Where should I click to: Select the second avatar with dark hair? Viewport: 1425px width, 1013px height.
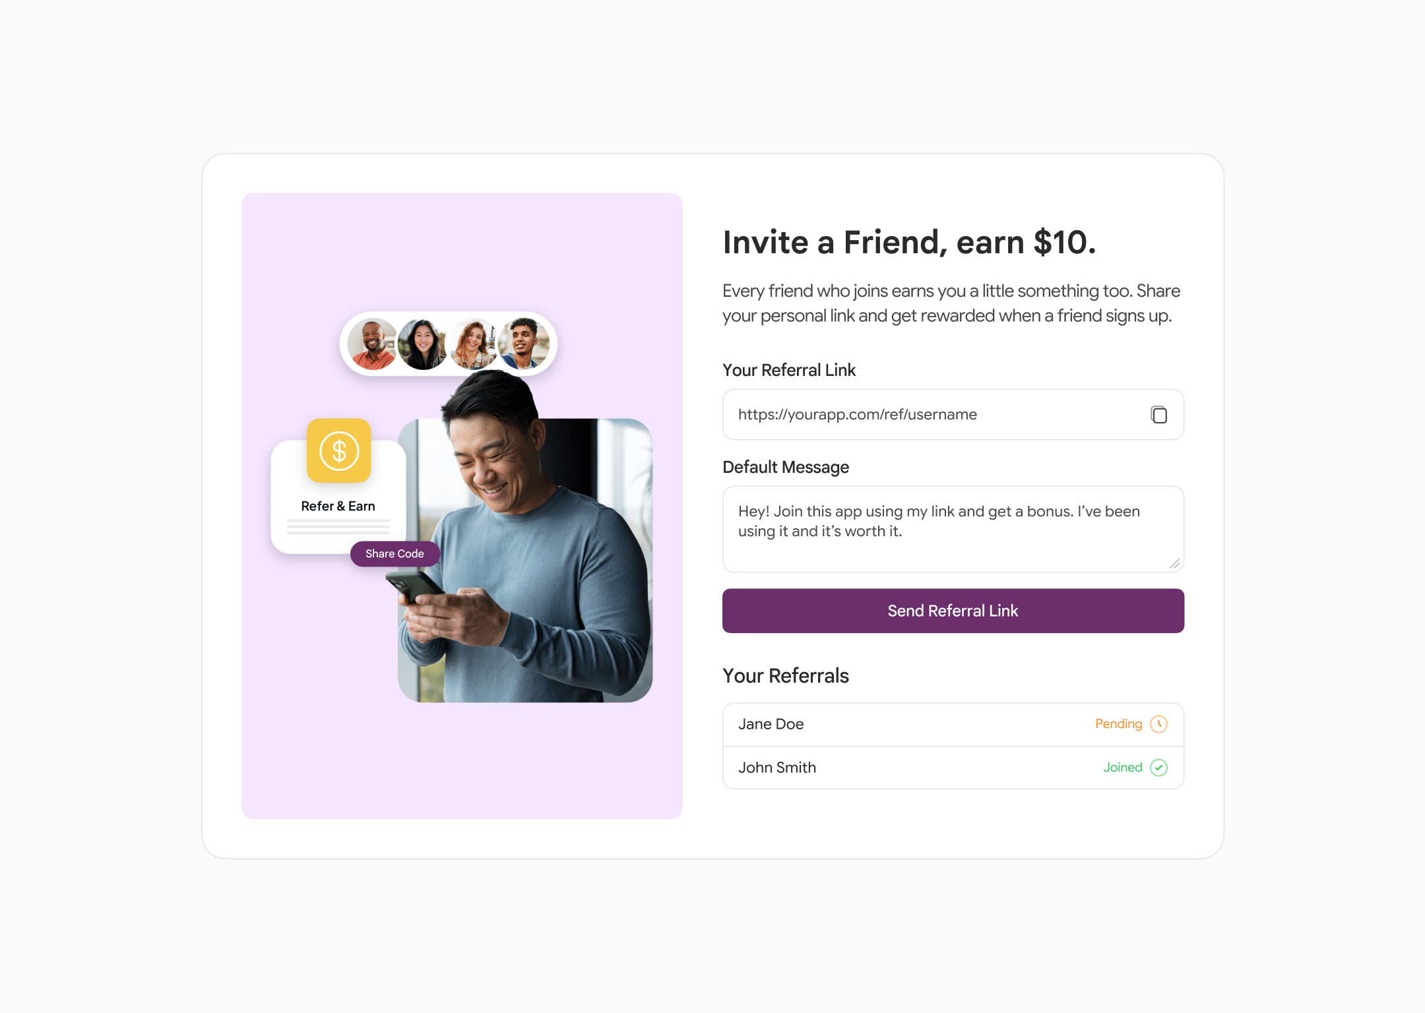[x=423, y=344]
